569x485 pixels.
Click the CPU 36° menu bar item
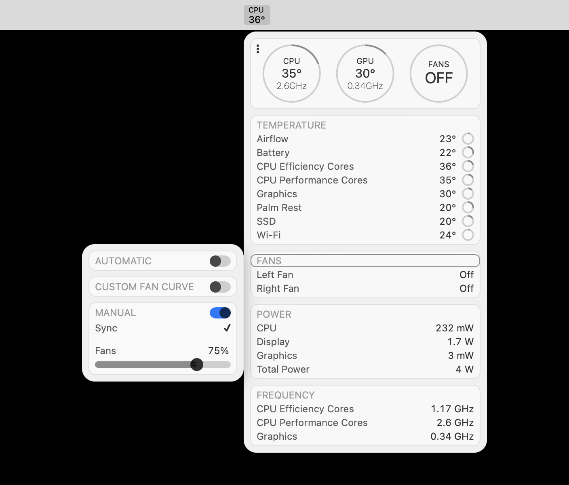coord(257,15)
